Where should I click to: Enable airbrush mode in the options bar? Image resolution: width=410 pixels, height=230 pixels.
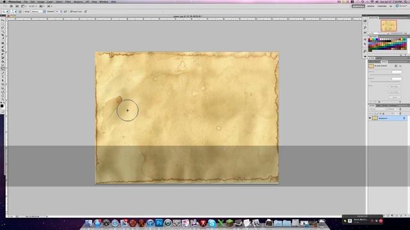click(65, 11)
